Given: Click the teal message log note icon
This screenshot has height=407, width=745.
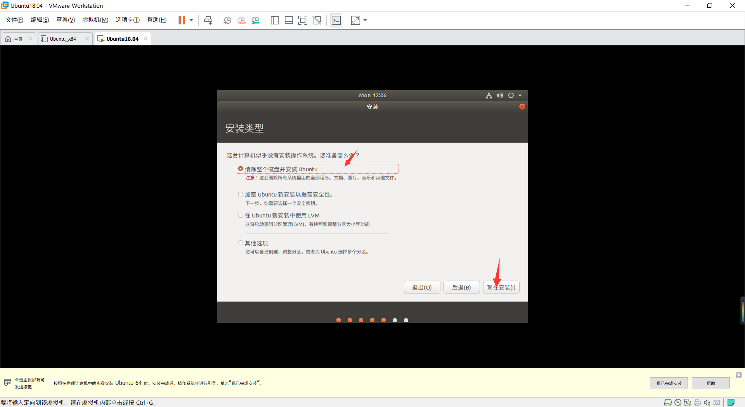Looking at the screenshot, I should coord(731,402).
